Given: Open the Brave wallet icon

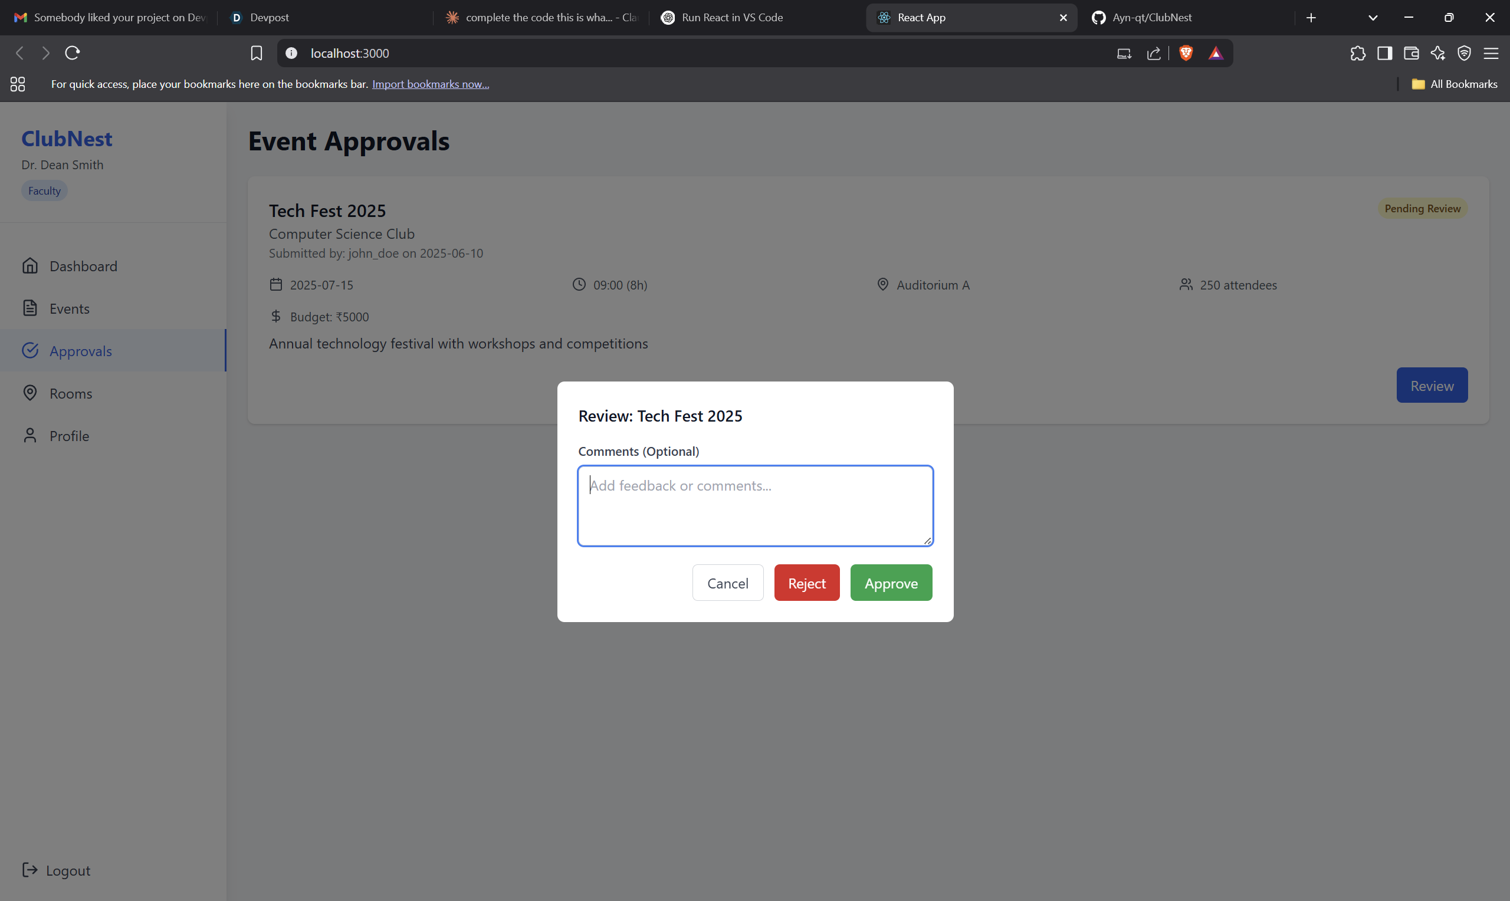Looking at the screenshot, I should pos(1411,53).
